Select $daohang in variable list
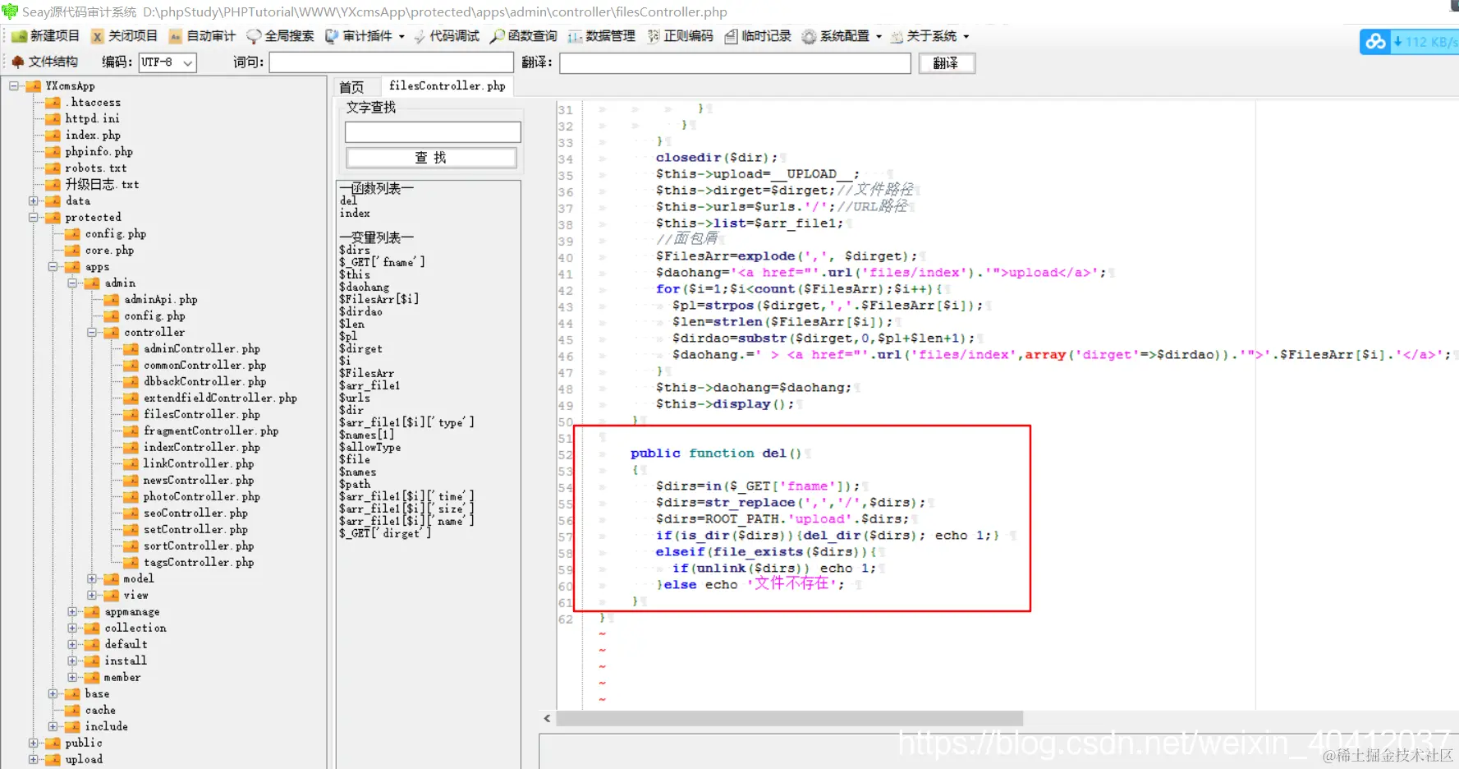1459x769 pixels. pos(364,287)
